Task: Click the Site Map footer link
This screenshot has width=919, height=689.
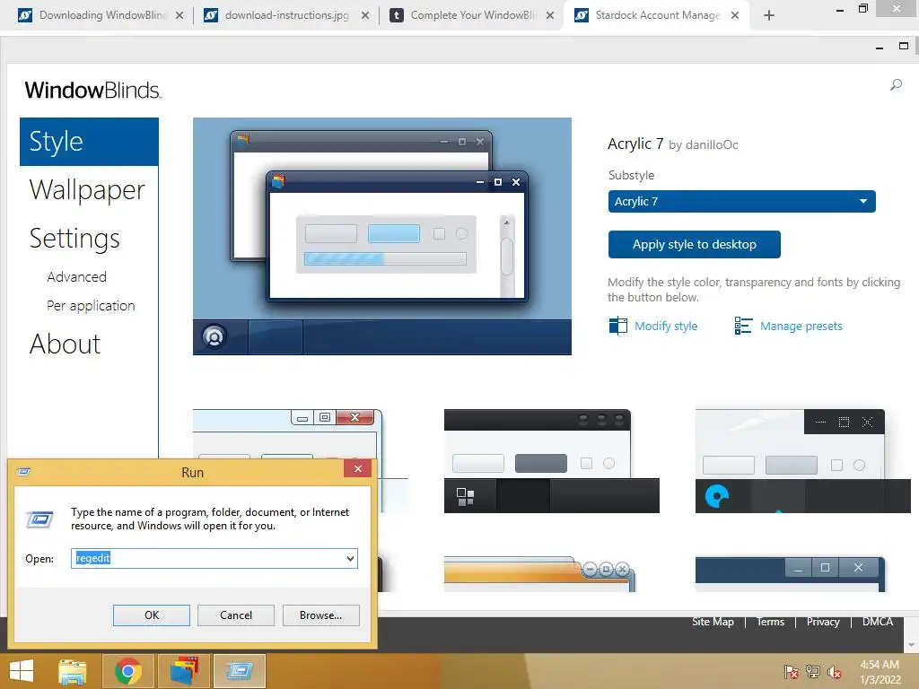Action: (713, 622)
